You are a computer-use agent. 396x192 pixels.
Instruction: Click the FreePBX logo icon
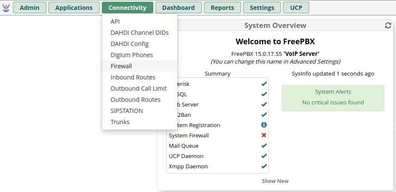click(6, 8)
